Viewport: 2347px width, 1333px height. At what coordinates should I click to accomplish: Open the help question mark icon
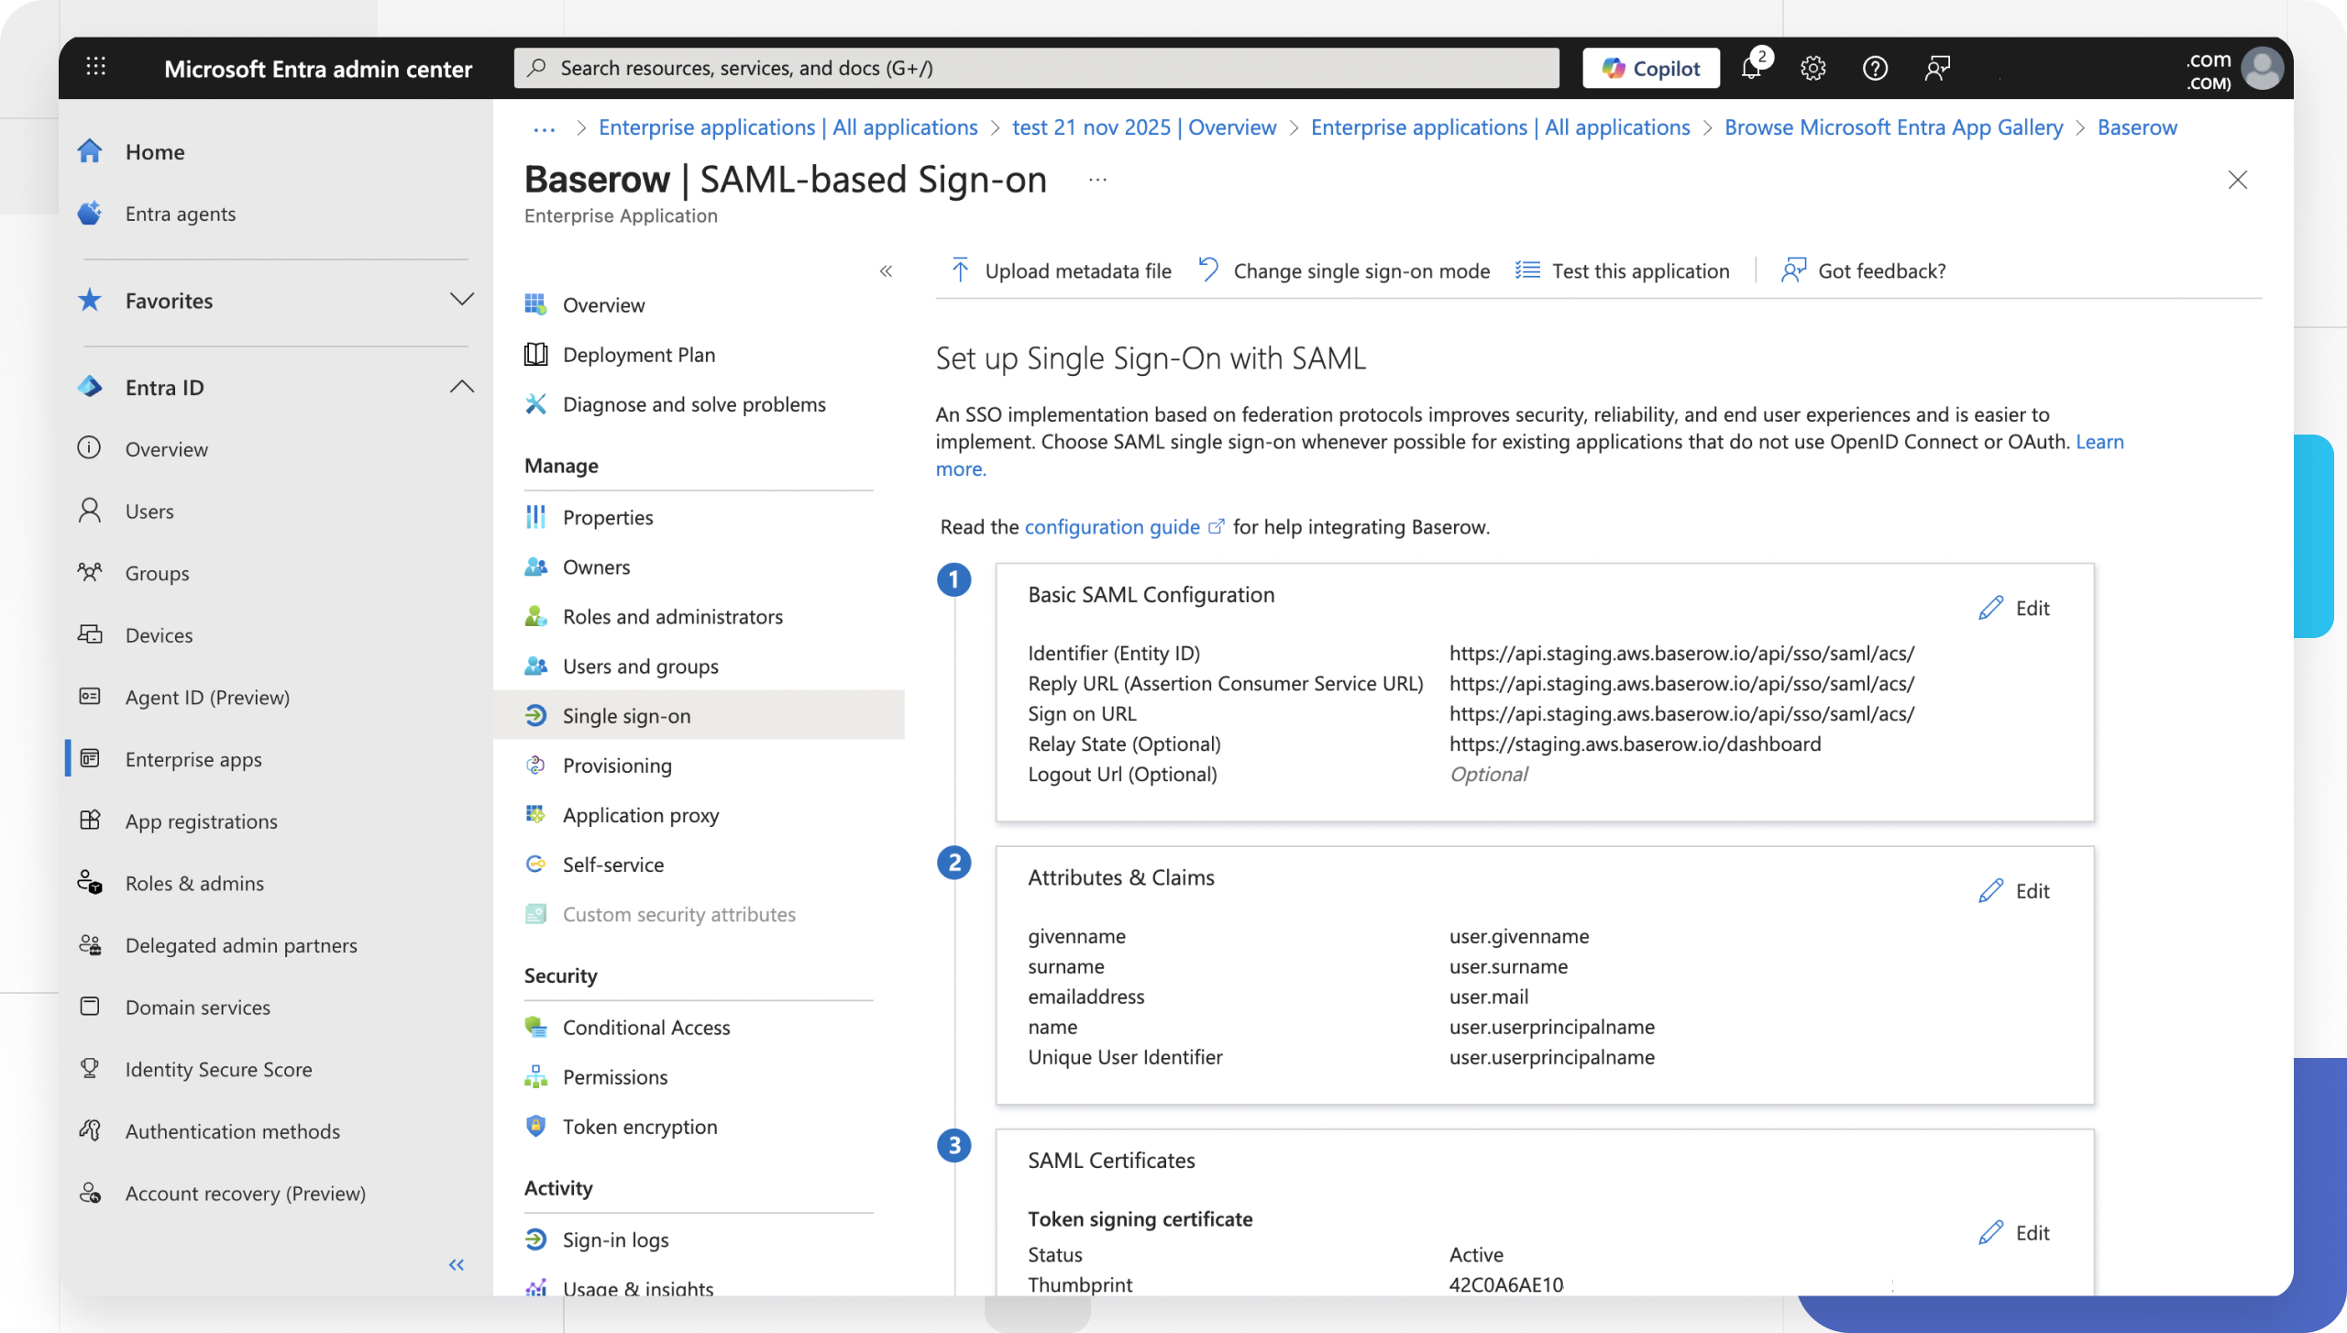pos(1875,68)
